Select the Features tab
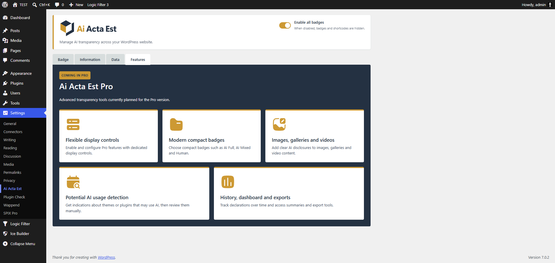 click(x=138, y=59)
